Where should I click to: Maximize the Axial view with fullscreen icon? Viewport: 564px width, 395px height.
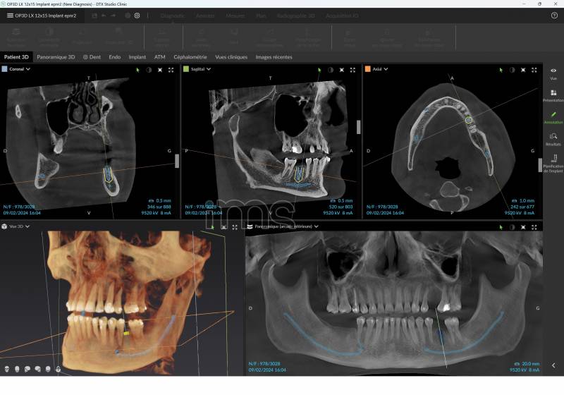[x=534, y=70]
